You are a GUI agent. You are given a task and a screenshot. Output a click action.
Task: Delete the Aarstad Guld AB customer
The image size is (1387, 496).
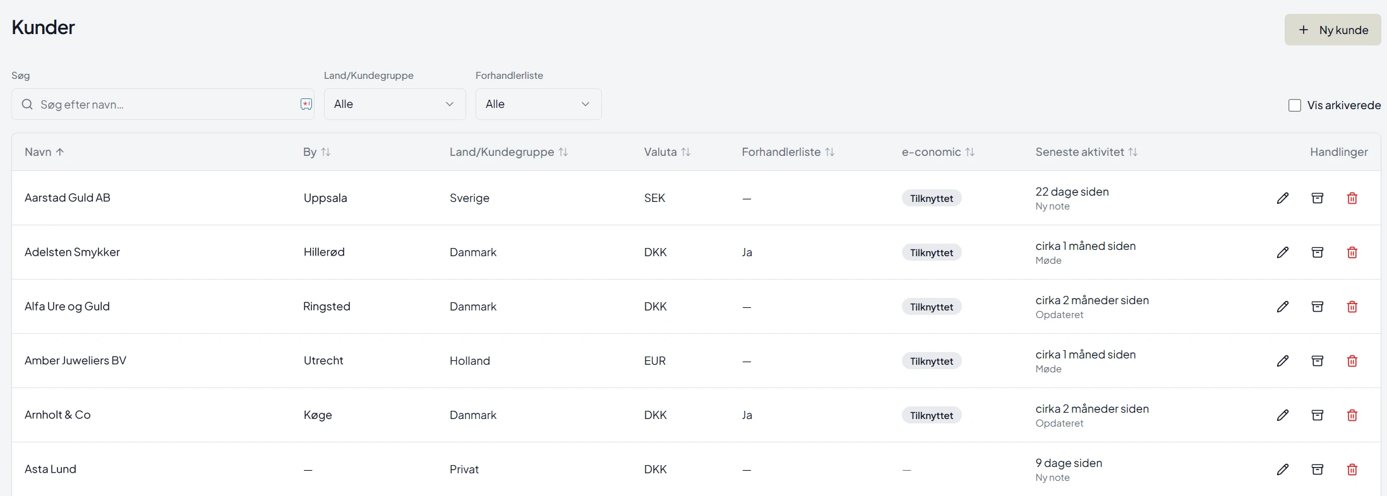click(1352, 198)
